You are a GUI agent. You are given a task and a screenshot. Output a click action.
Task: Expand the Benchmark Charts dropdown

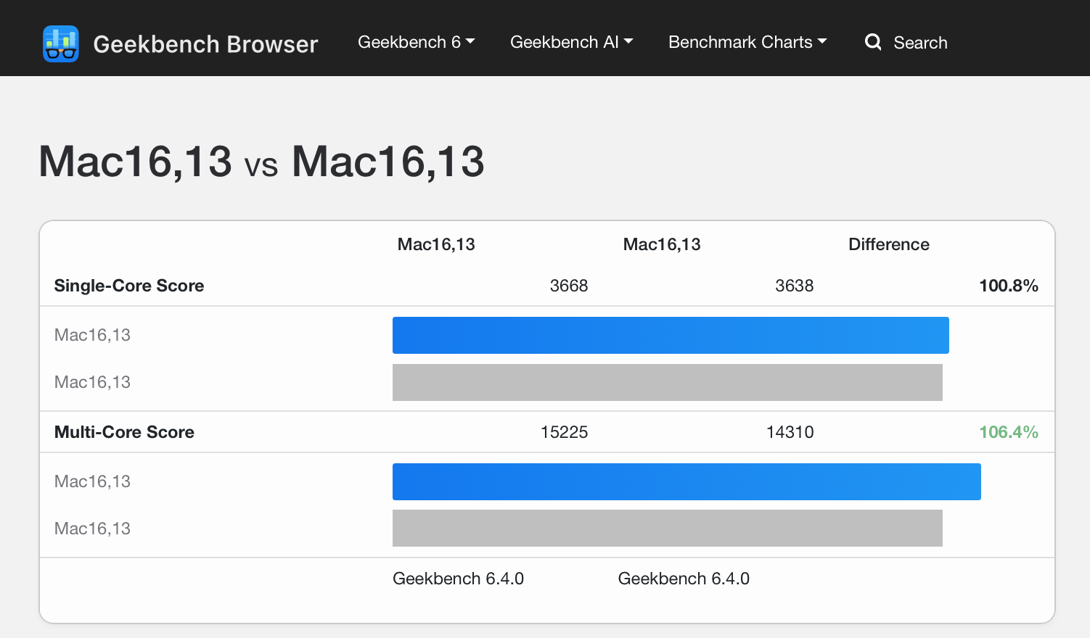point(747,42)
